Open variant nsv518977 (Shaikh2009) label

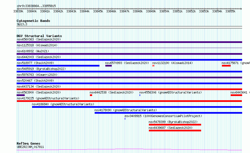(x=35, y=63)
